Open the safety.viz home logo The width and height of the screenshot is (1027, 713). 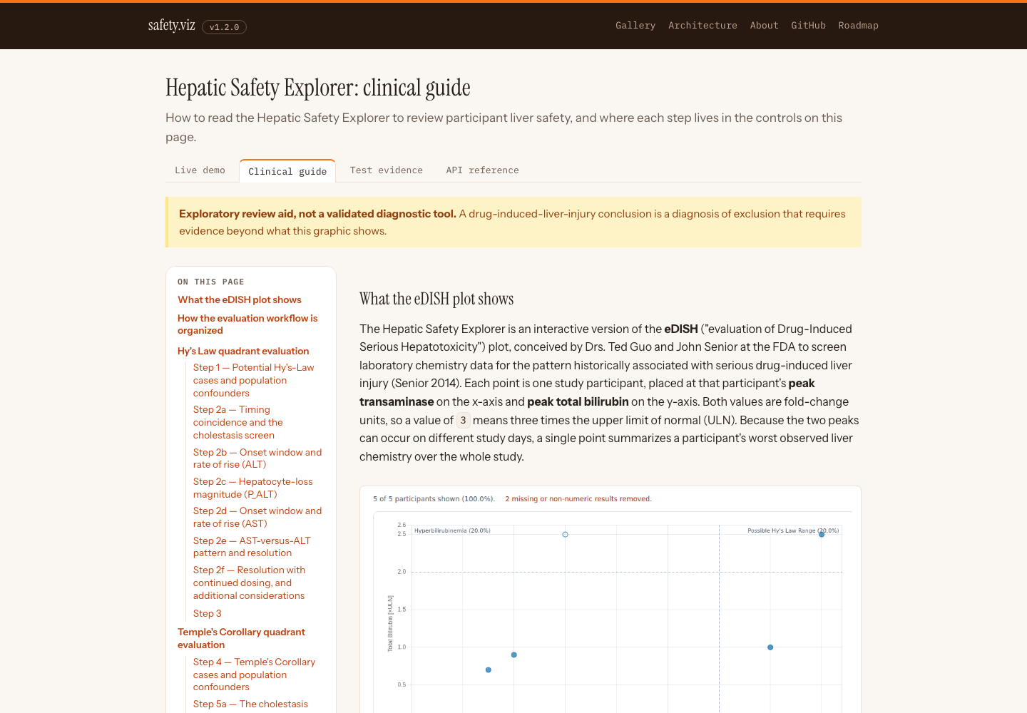point(171,26)
